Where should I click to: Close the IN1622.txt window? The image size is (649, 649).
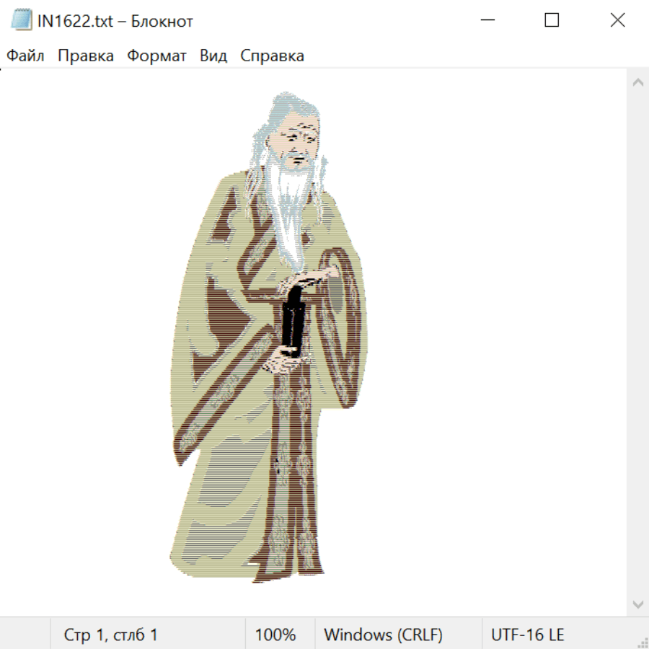[617, 21]
